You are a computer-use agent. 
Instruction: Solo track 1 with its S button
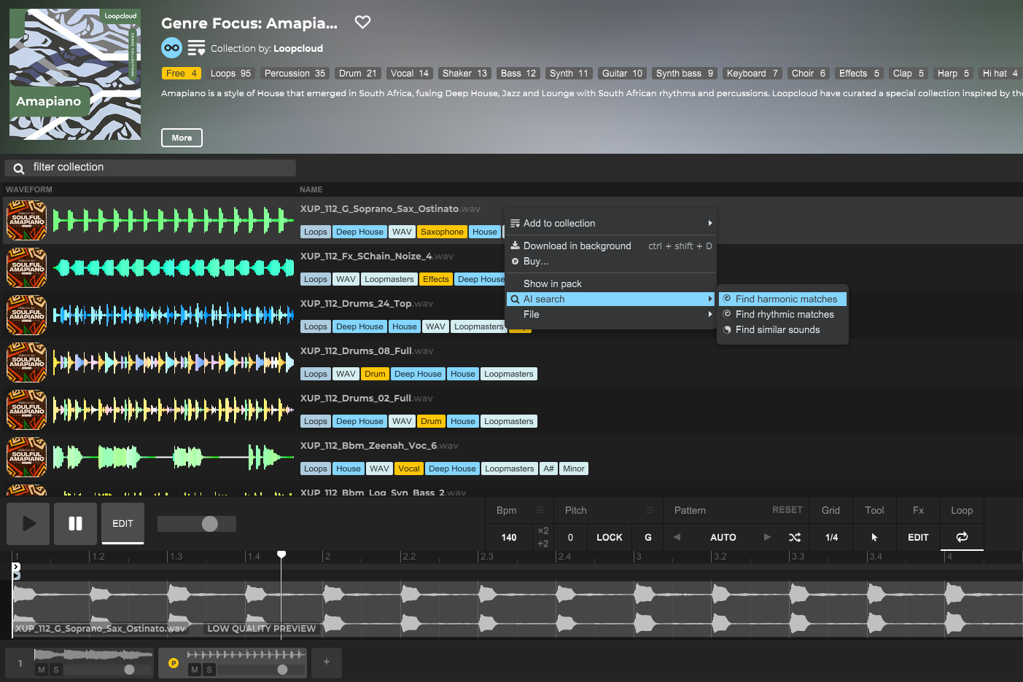(x=56, y=670)
